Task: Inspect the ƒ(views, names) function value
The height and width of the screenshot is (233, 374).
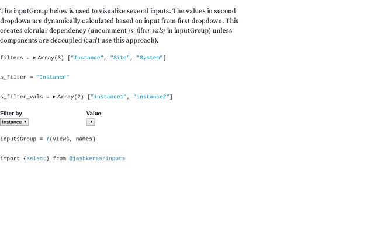Action: pyautogui.click(x=71, y=139)
